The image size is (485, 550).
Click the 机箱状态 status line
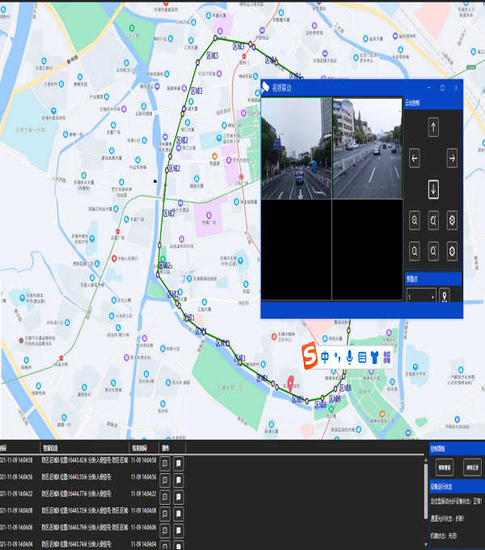pyautogui.click(x=443, y=535)
